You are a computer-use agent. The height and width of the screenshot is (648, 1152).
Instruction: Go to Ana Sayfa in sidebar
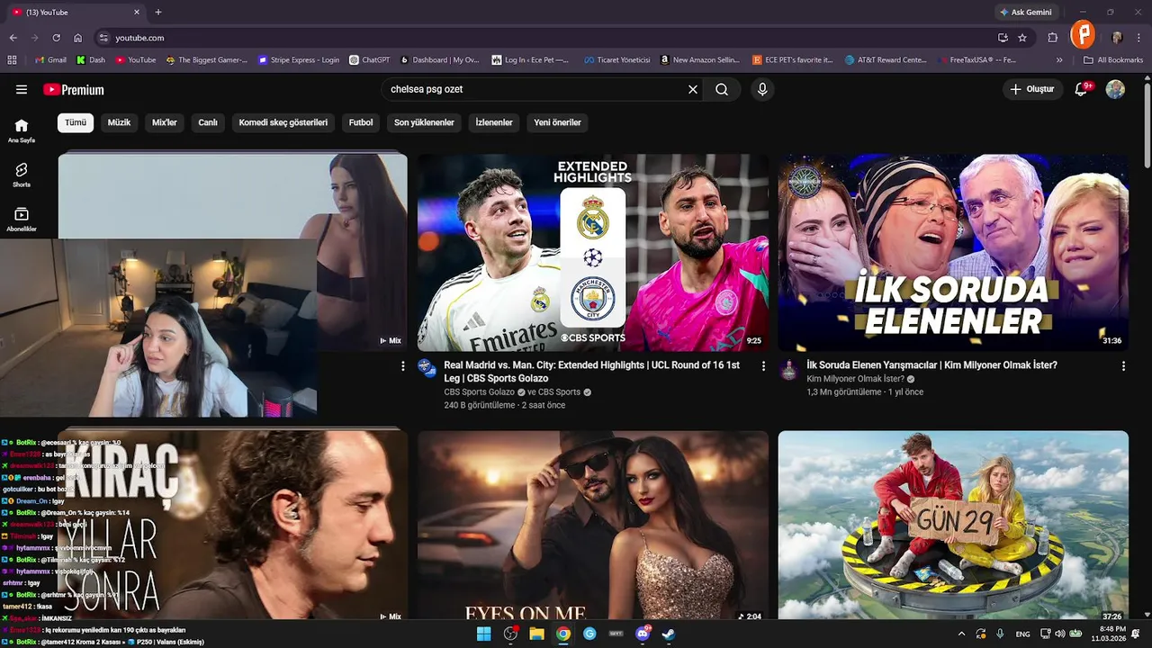[22, 130]
